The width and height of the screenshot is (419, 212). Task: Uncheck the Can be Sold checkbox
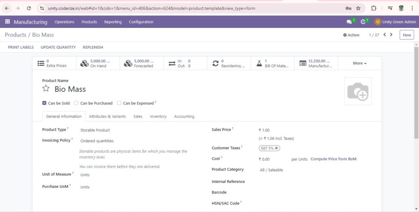tap(44, 103)
